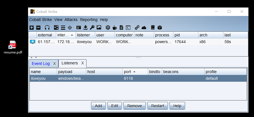Open scripted web delivery (terminal icon)
Image resolution: width=254 pixels, height=117 pixels.
point(128,28)
